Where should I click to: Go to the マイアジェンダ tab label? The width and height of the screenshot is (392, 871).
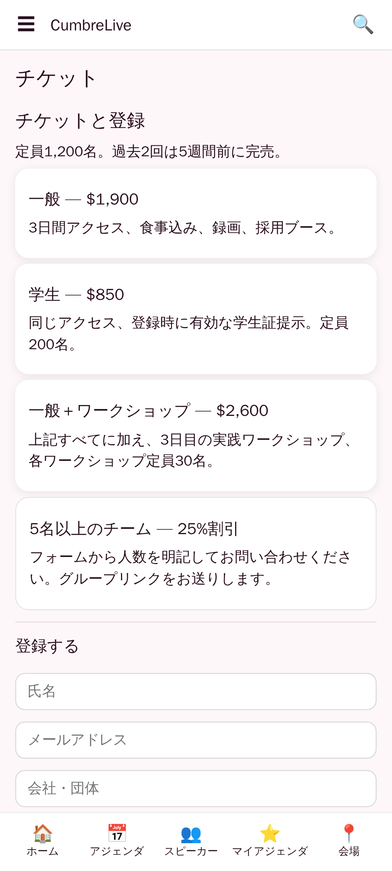[270, 851]
